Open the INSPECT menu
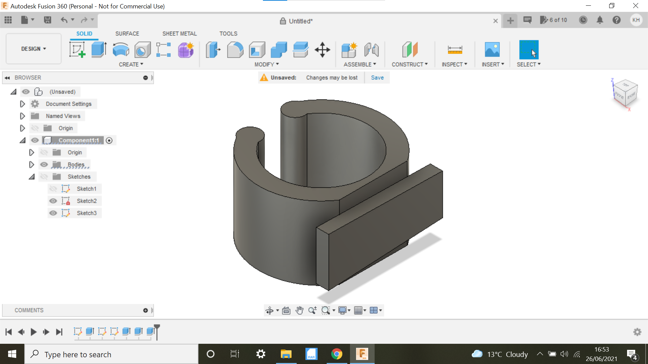Screen dimensions: 648x364 coord(455,64)
